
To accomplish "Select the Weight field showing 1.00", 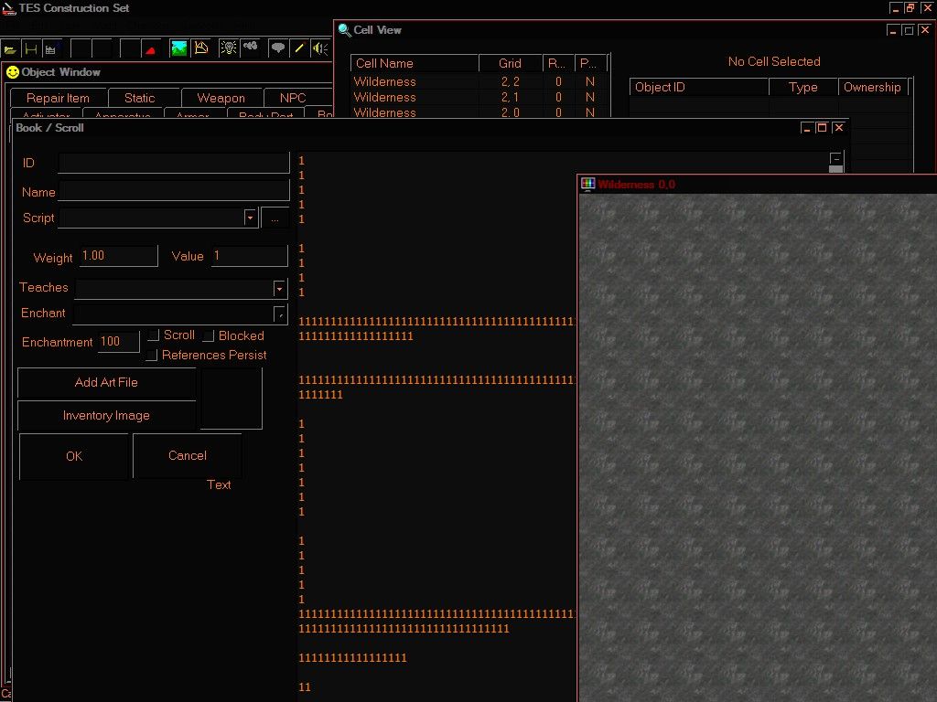I will click(118, 256).
